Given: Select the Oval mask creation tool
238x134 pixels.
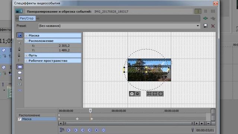Looking at the screenshot, I should pyautogui.click(x=20, y=73).
